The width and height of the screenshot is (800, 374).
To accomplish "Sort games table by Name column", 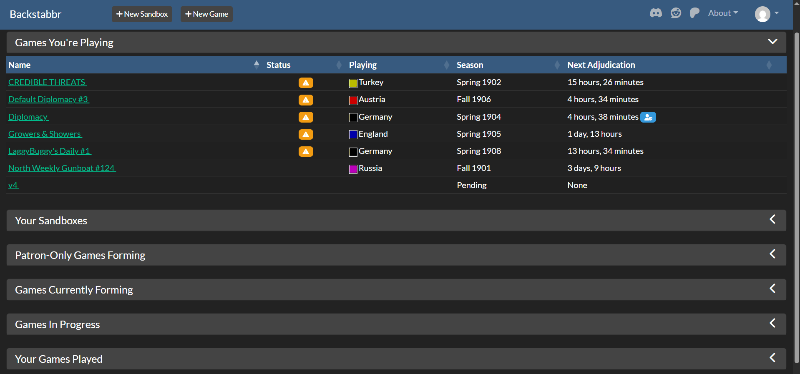I will pos(20,65).
